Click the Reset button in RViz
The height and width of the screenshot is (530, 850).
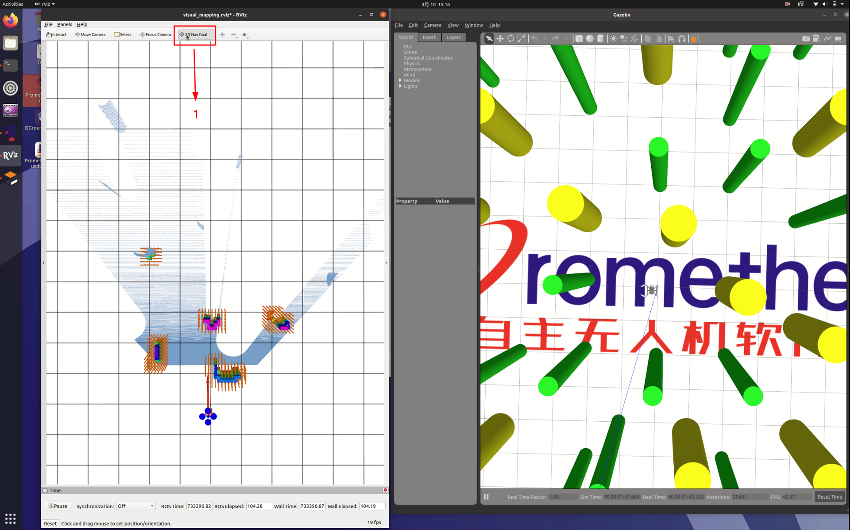point(50,523)
